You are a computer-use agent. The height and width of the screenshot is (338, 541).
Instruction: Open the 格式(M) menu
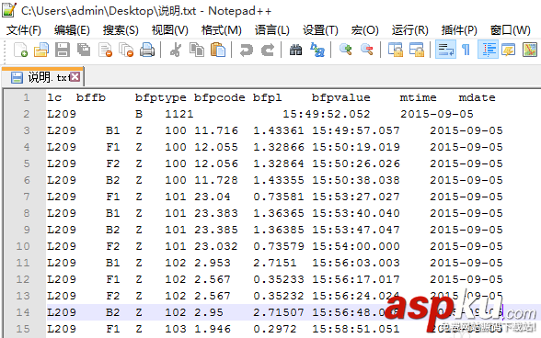click(x=221, y=30)
